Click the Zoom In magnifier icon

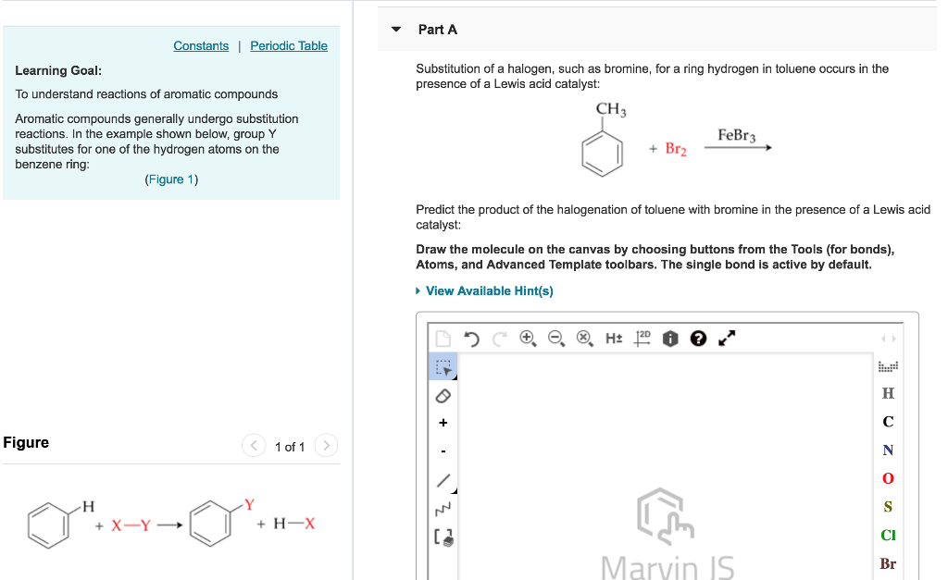(x=528, y=339)
